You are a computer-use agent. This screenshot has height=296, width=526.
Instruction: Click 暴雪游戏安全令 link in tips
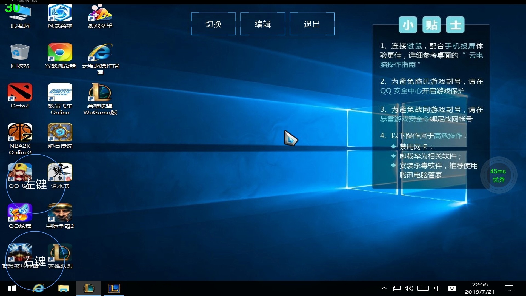(x=405, y=119)
